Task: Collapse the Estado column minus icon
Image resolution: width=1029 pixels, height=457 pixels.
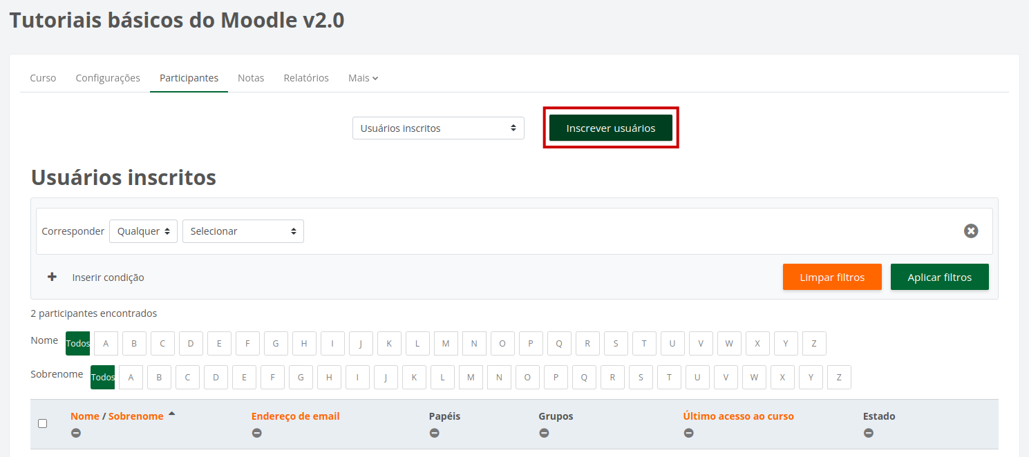Action: [x=868, y=433]
